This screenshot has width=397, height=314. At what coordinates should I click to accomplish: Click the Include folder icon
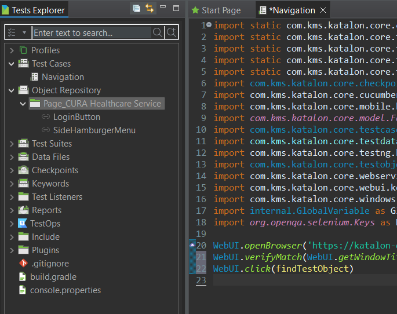click(x=23, y=236)
